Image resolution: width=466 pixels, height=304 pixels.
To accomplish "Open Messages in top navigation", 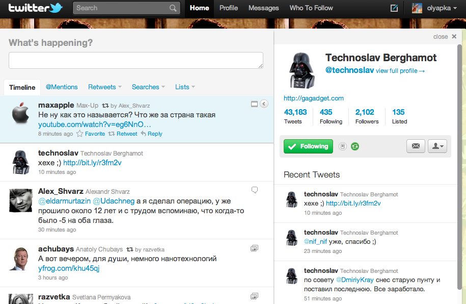I will tap(264, 8).
